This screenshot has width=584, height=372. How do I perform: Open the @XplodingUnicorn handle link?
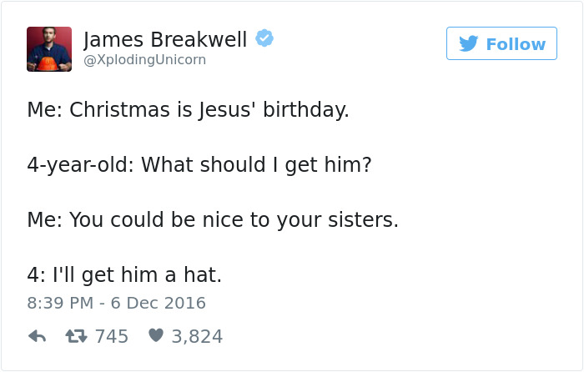[144, 59]
